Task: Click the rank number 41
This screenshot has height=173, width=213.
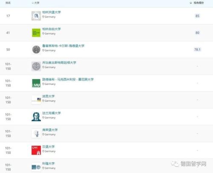Action: tap(8, 33)
